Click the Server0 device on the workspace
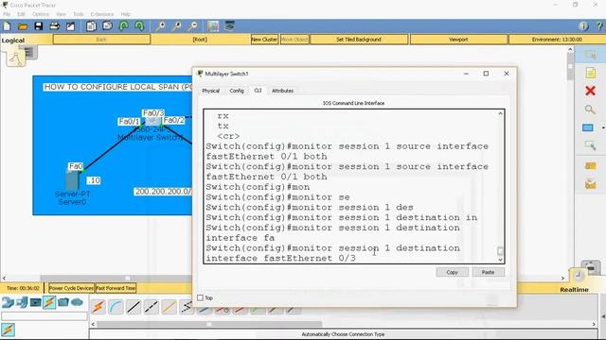 72,181
